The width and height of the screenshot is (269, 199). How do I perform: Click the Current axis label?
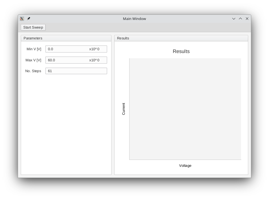[x=123, y=109]
